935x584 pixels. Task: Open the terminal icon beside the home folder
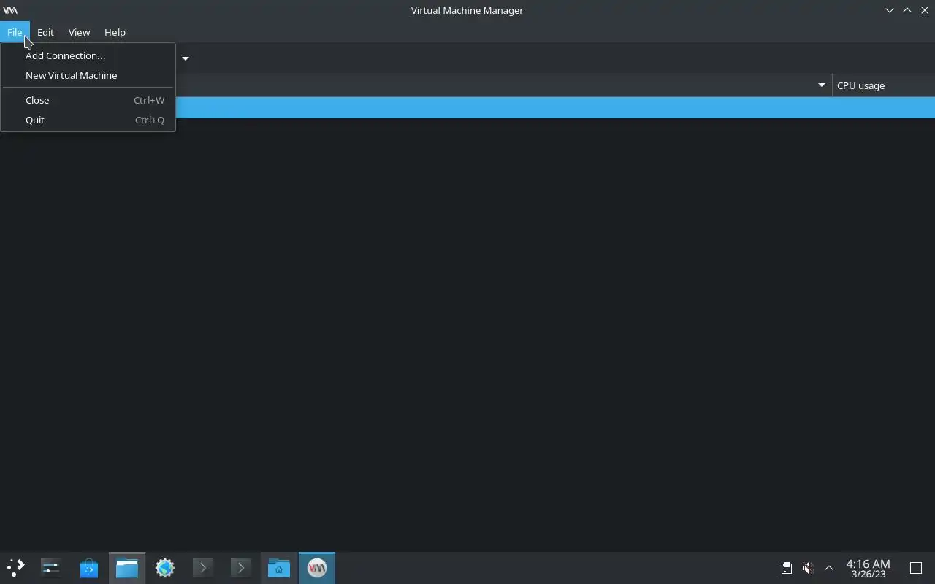click(x=241, y=568)
